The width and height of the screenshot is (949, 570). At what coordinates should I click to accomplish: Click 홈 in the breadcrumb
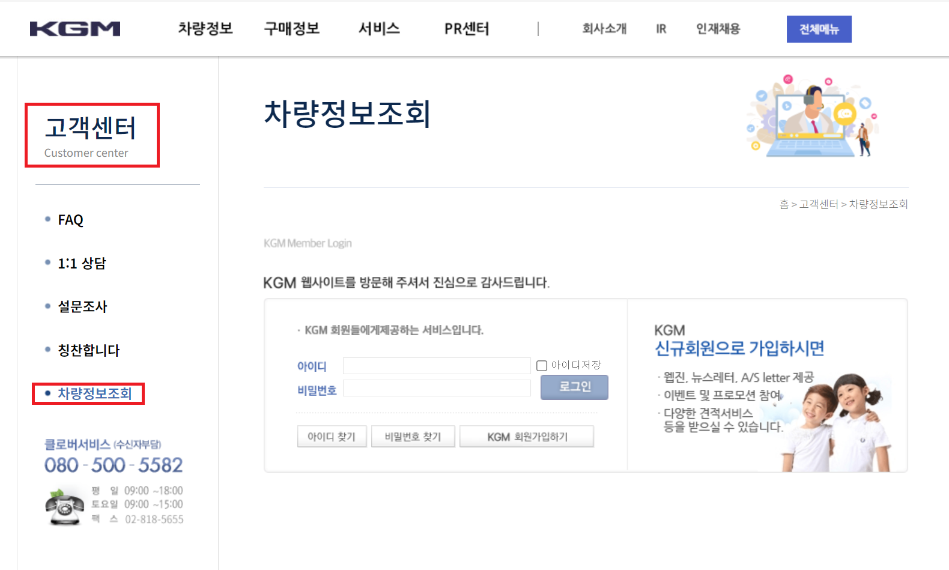click(x=784, y=204)
